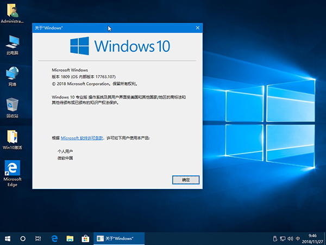The width and height of the screenshot is (326, 245).
Task: Select the Win10激活 folder icon
Action: (x=12, y=139)
